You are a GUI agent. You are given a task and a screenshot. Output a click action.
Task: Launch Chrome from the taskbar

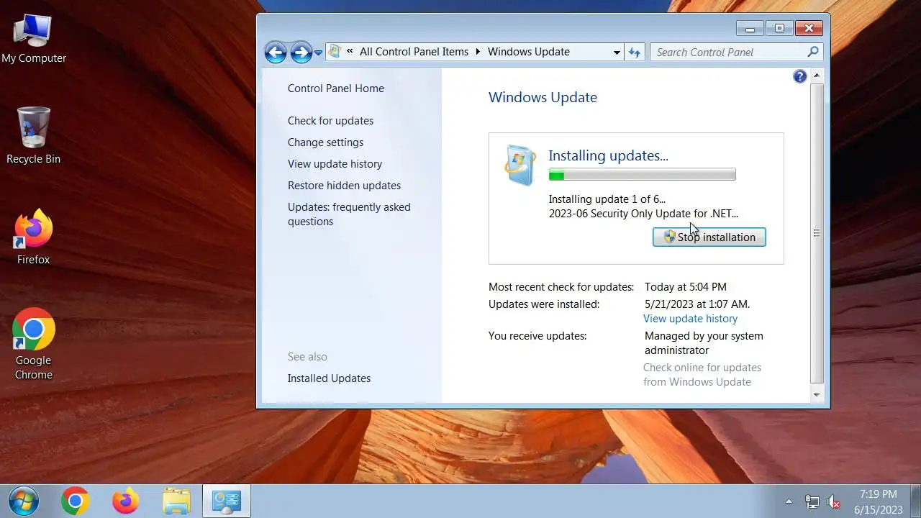coord(76,501)
